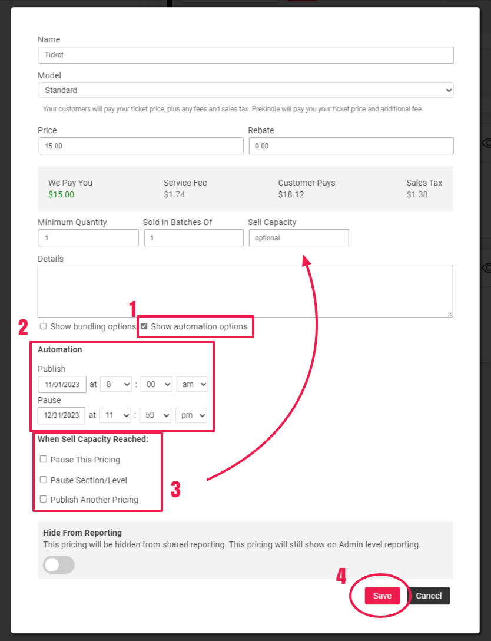Click the Rebate field with 0.00

pyautogui.click(x=351, y=146)
